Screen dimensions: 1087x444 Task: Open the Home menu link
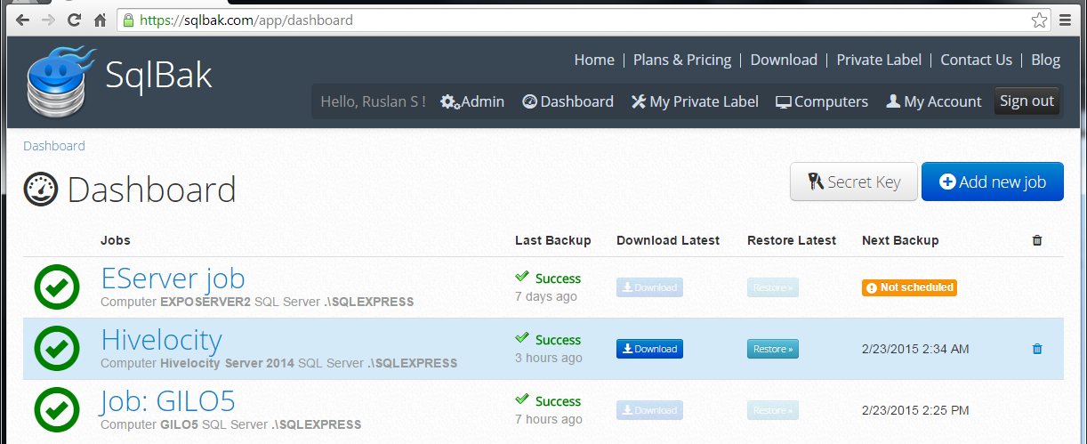(x=594, y=60)
